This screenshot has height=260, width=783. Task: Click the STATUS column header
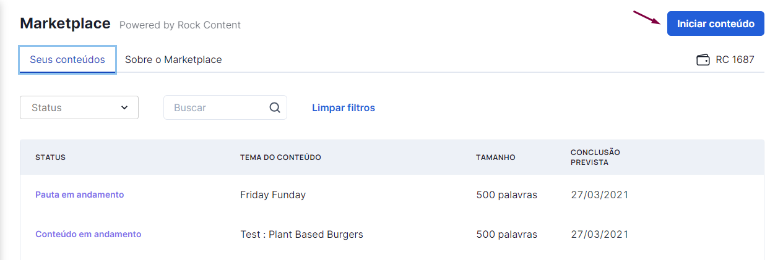coord(50,157)
